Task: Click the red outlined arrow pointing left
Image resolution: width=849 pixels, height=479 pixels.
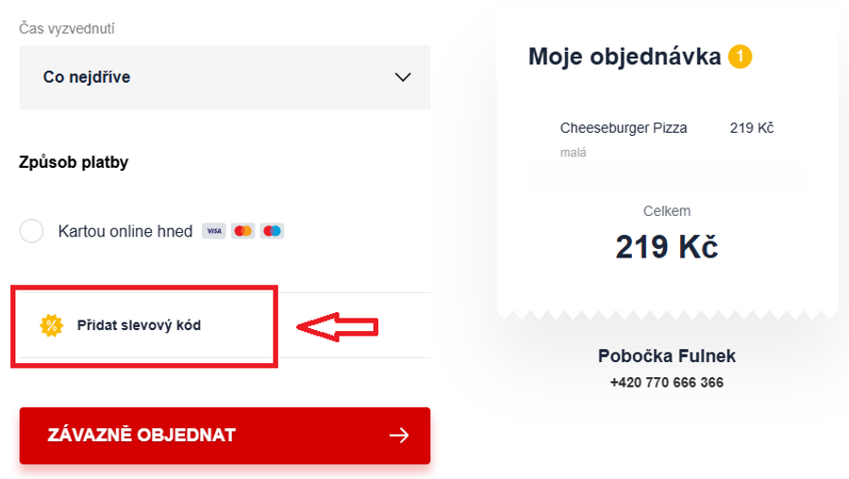Action: (x=338, y=327)
